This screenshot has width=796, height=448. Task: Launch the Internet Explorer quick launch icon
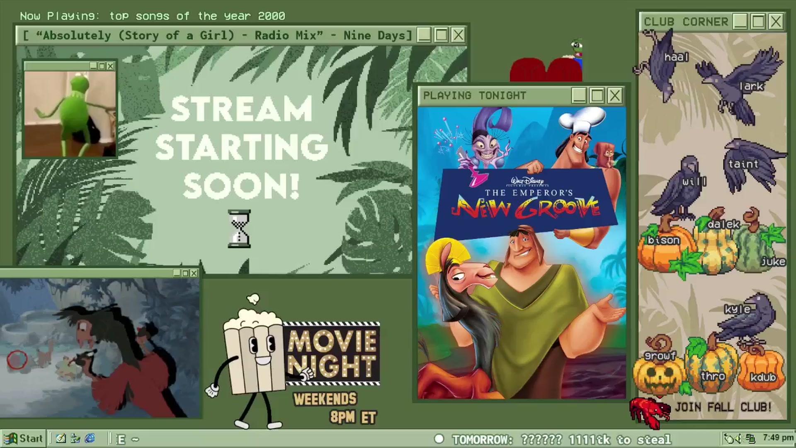[x=90, y=438]
